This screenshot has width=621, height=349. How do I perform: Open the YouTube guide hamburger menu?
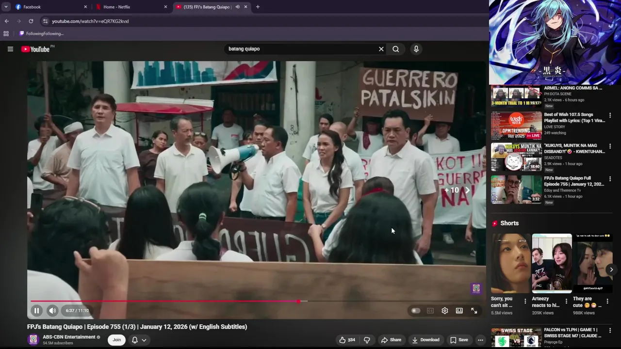click(x=10, y=49)
